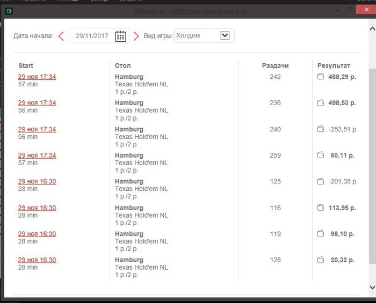Click the Start column header
The height and width of the screenshot is (303, 376).
26,65
